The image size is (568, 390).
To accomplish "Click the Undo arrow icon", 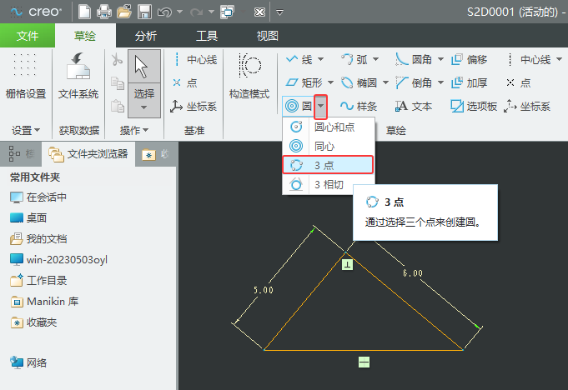I will (x=164, y=12).
